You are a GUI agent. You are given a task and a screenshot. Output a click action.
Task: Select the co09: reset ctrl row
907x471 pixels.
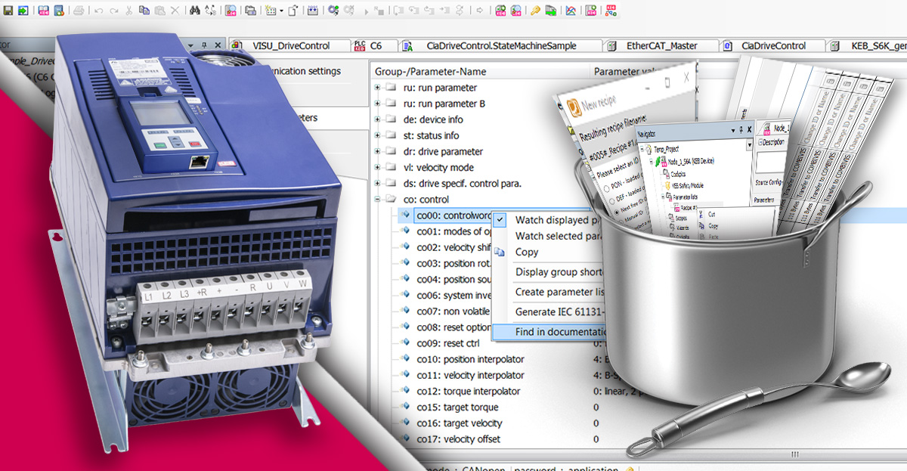pyautogui.click(x=448, y=343)
